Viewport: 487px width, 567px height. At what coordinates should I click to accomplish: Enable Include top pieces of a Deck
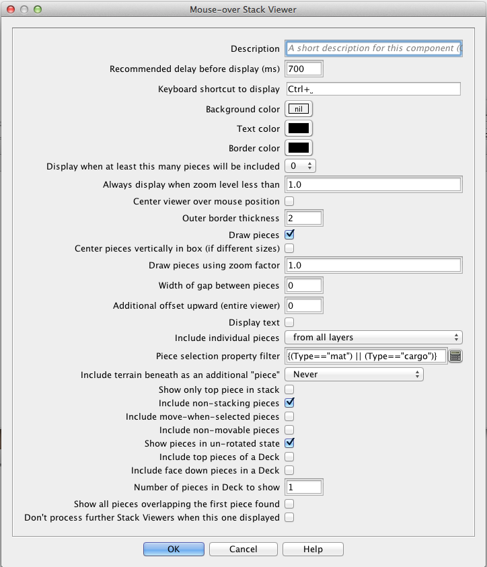coord(289,457)
